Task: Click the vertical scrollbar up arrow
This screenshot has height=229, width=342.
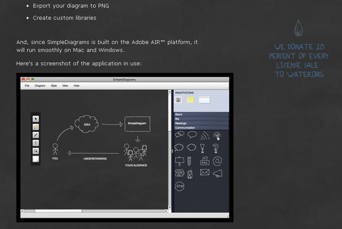Action: click(170, 92)
